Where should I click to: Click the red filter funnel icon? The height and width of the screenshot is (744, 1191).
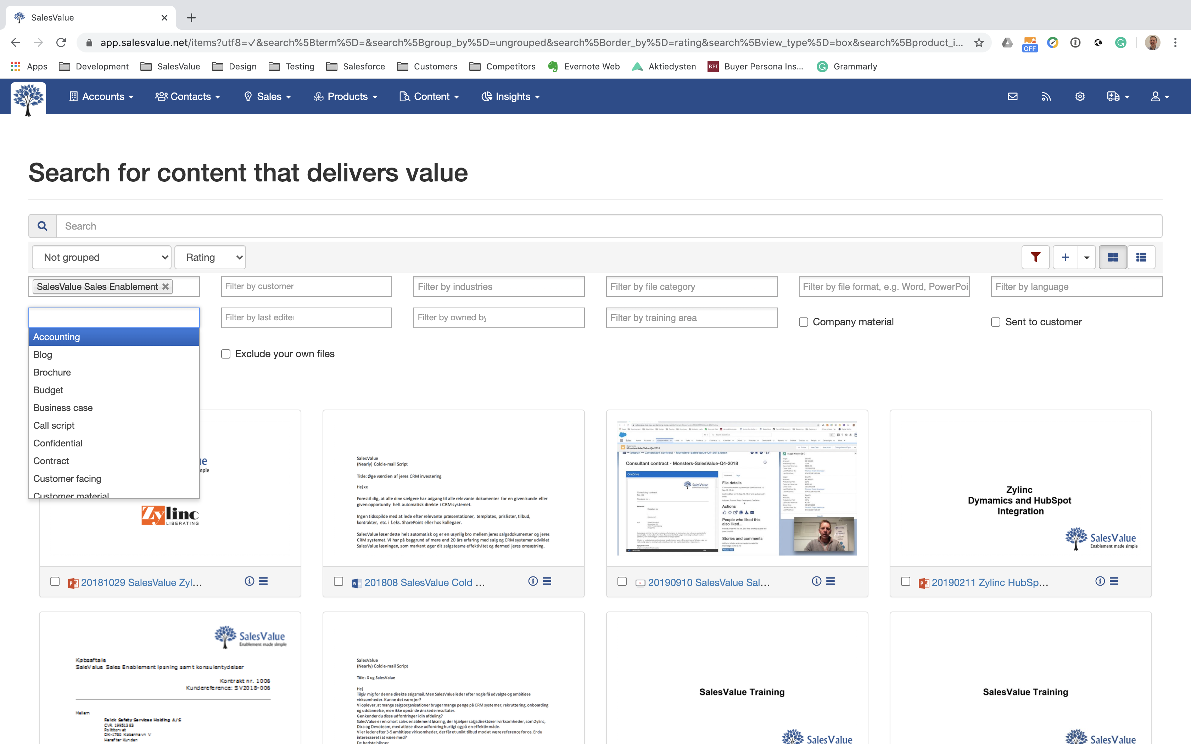(1035, 257)
